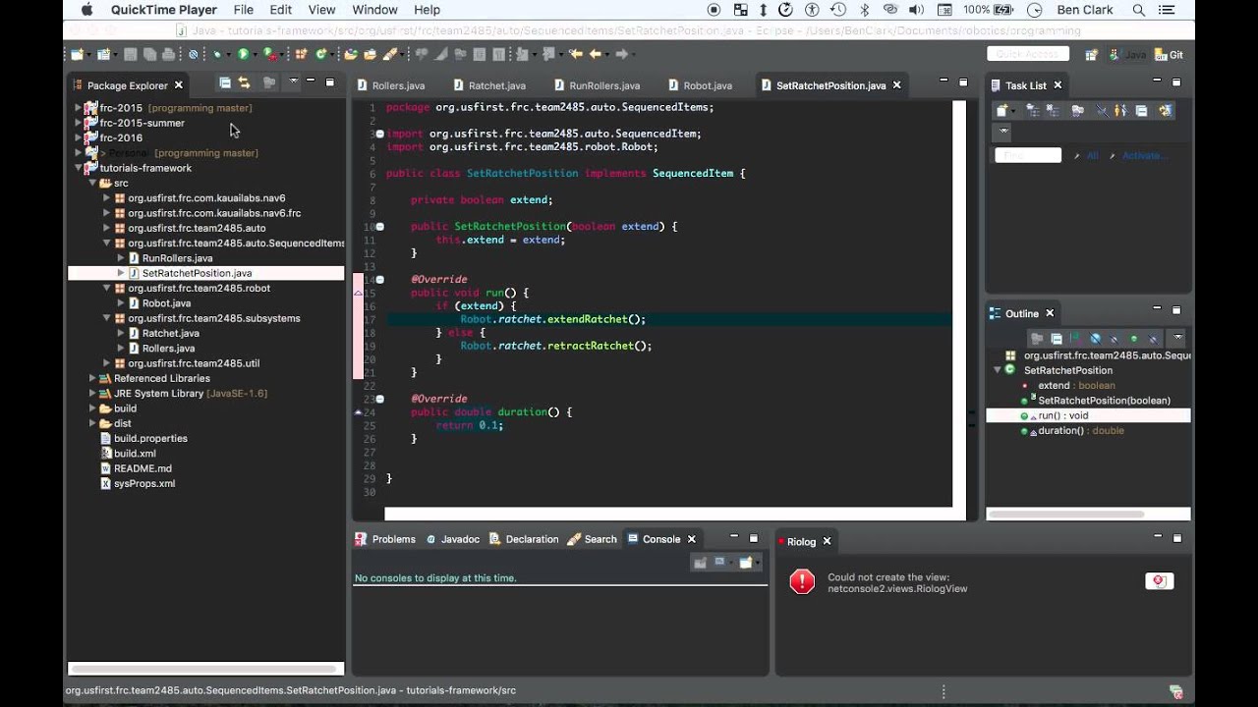The image size is (1258, 707).
Task: Open the QuickTime Player Edit menu
Action: (x=281, y=10)
